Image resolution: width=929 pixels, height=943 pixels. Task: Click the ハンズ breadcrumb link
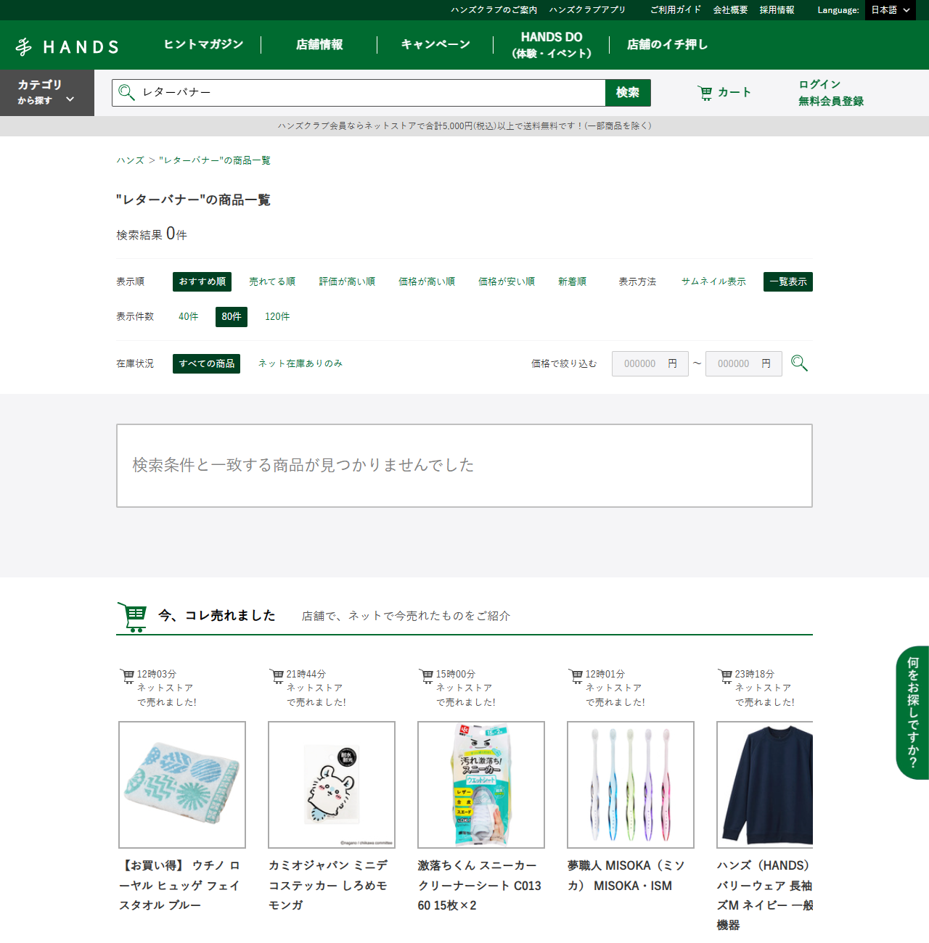click(131, 160)
